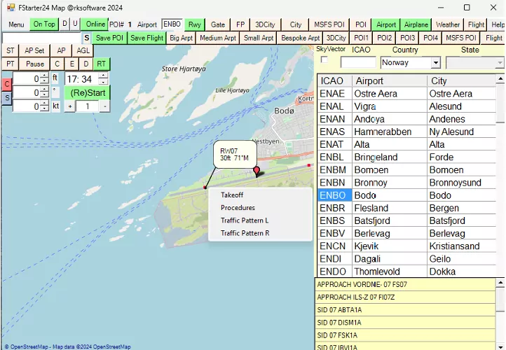Click the blue S button beside speed

tap(7, 98)
